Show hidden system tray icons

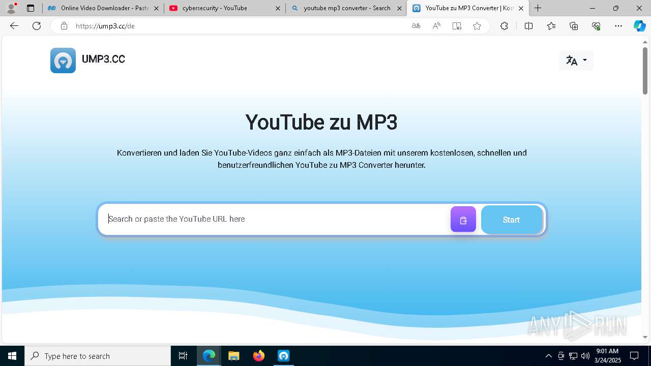[548, 356]
